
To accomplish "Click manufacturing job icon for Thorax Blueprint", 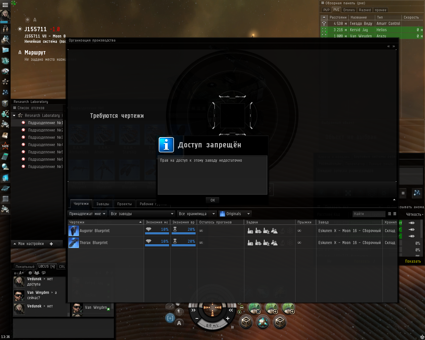I will click(x=250, y=243).
